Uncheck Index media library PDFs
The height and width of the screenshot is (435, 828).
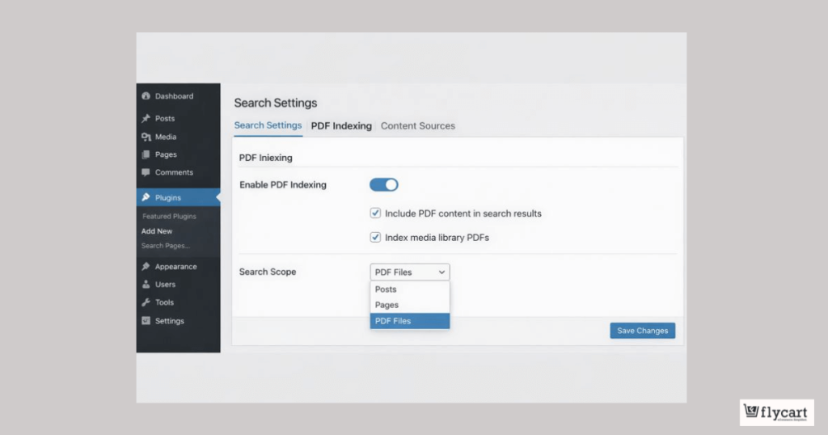click(x=375, y=237)
